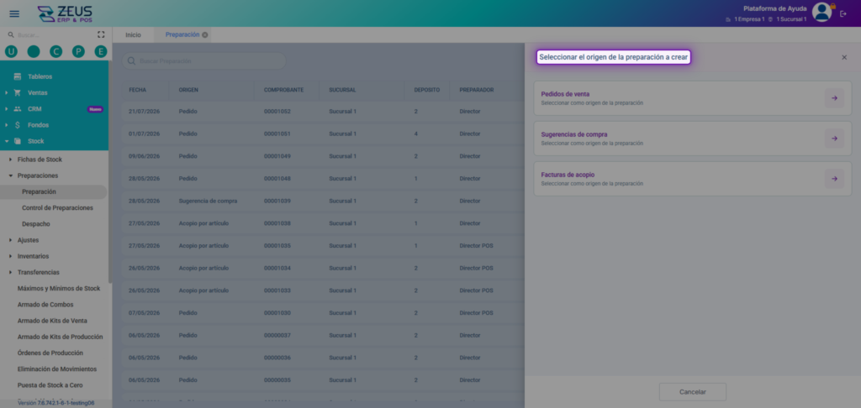Image resolution: width=861 pixels, height=408 pixels.
Task: Click the COMPROBANTE column header
Action: (283, 90)
